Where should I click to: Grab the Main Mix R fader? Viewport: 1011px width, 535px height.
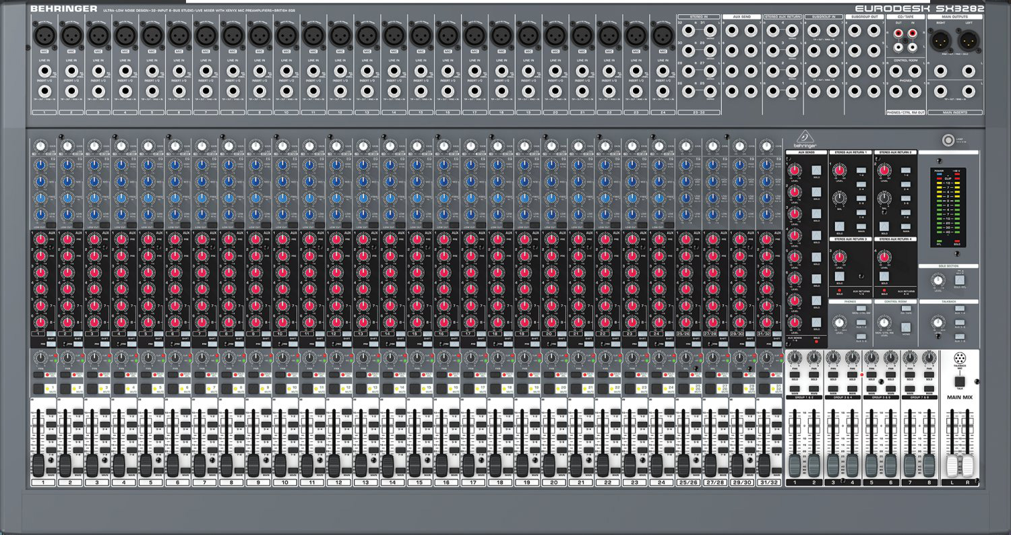point(968,466)
